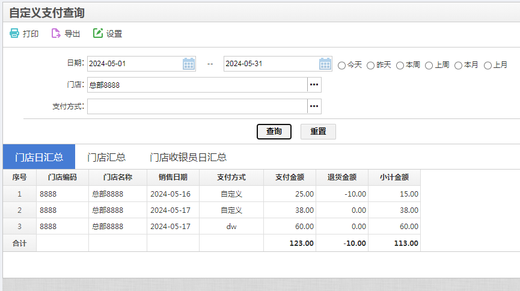Viewport: 520px width, 291px height.
Task: Click the export (导出) file icon
Action: tap(56, 33)
